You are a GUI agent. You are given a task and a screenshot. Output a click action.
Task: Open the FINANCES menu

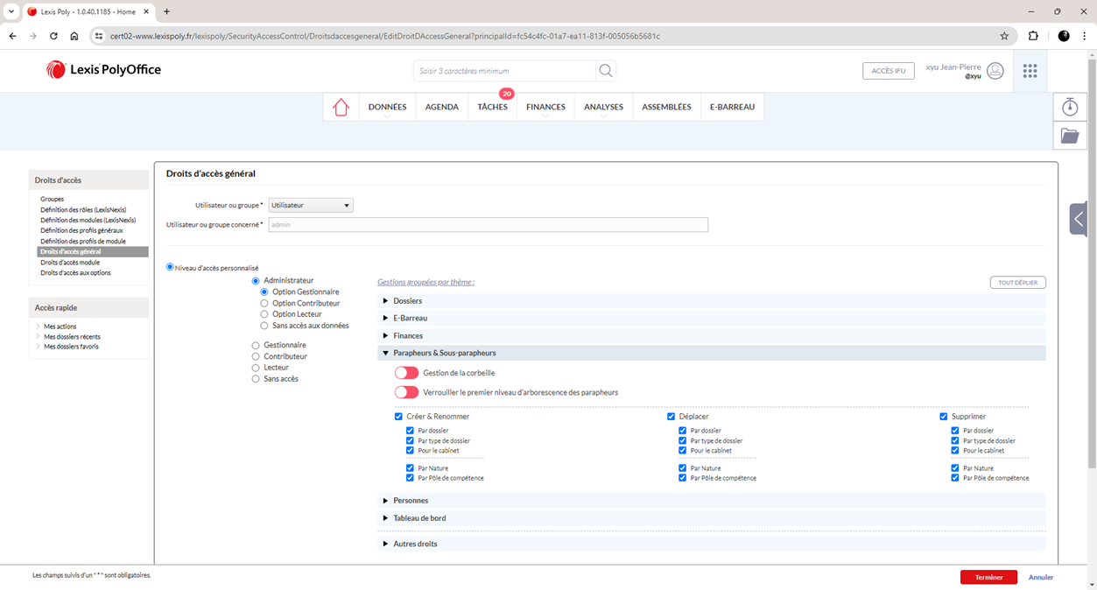(545, 107)
